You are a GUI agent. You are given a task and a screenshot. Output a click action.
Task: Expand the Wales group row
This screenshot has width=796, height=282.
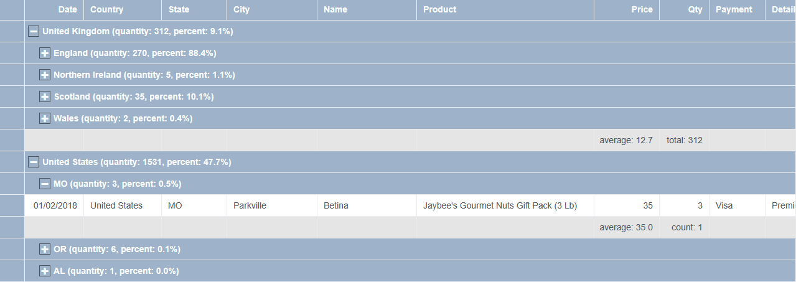(x=45, y=118)
